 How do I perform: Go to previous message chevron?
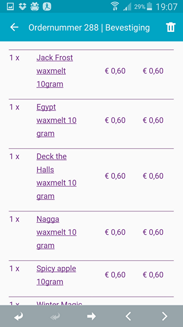(x=128, y=316)
